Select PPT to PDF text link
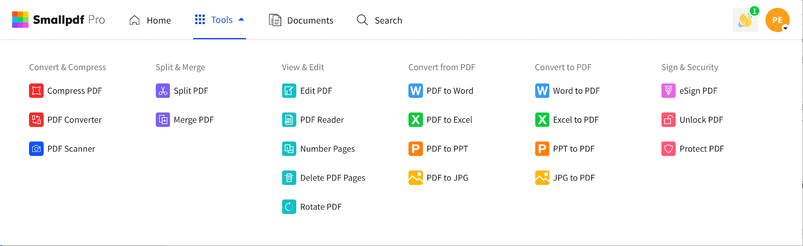Image resolution: width=803 pixels, height=246 pixels. point(574,149)
